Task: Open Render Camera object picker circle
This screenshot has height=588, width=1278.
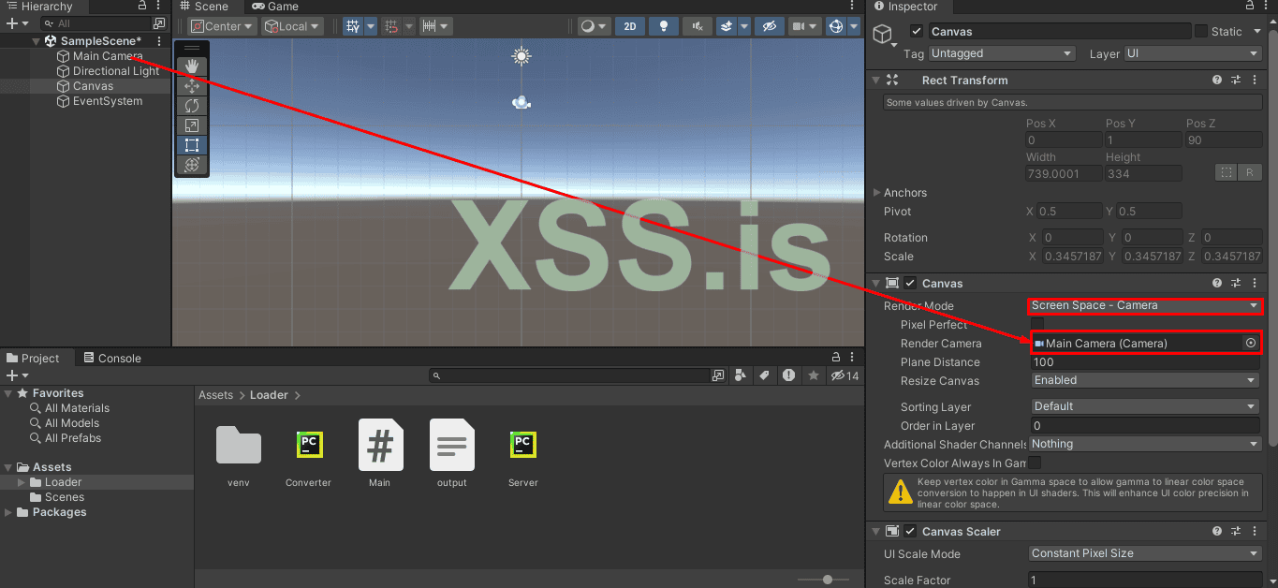Action: [x=1250, y=344]
